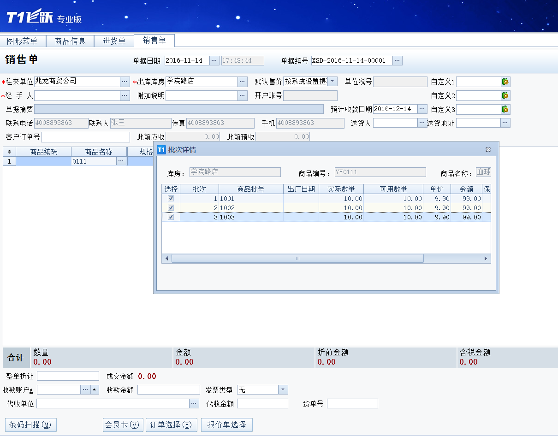Deselect the batch 1003 row checkbox

pyautogui.click(x=171, y=217)
